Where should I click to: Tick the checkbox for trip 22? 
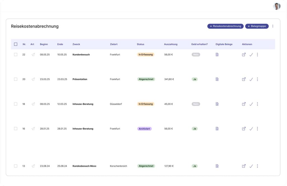[x=16, y=55]
